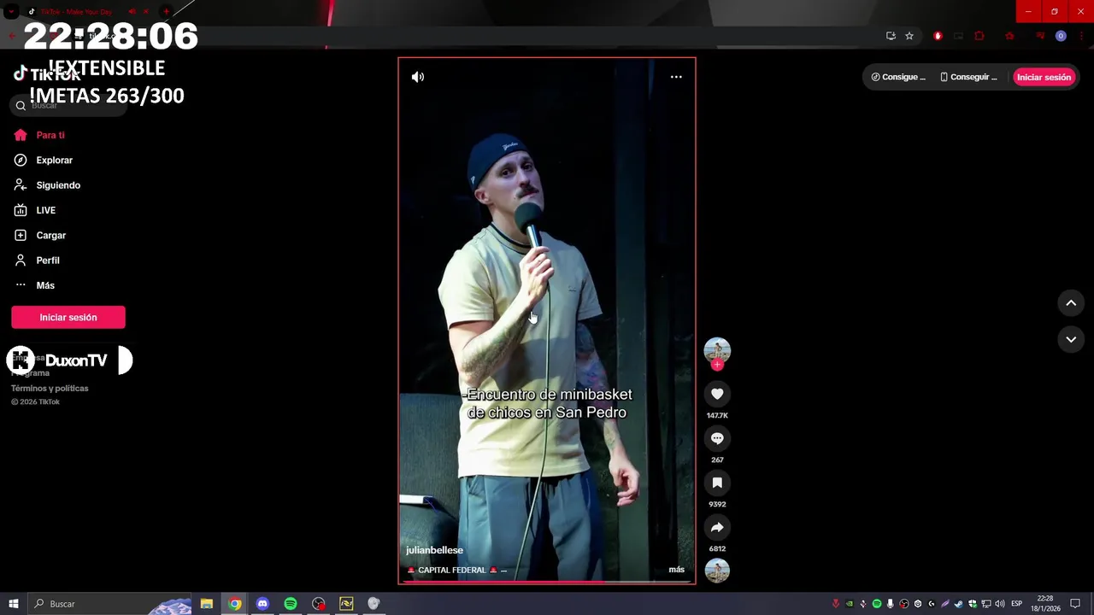
Task: Open the red shield extension icon
Action: (938, 36)
